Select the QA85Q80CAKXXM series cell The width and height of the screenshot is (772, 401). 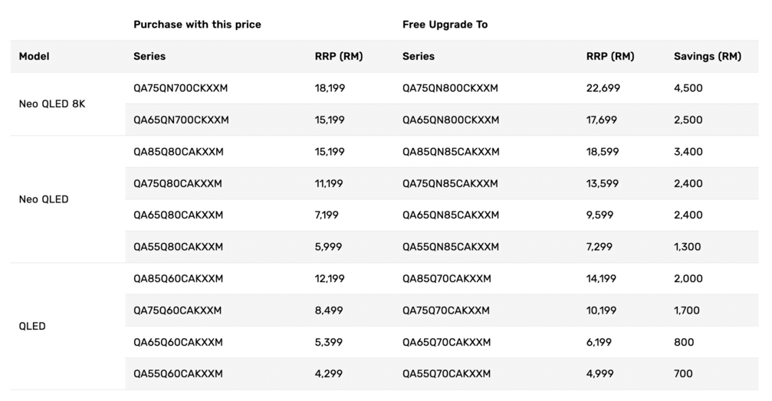[x=178, y=152]
